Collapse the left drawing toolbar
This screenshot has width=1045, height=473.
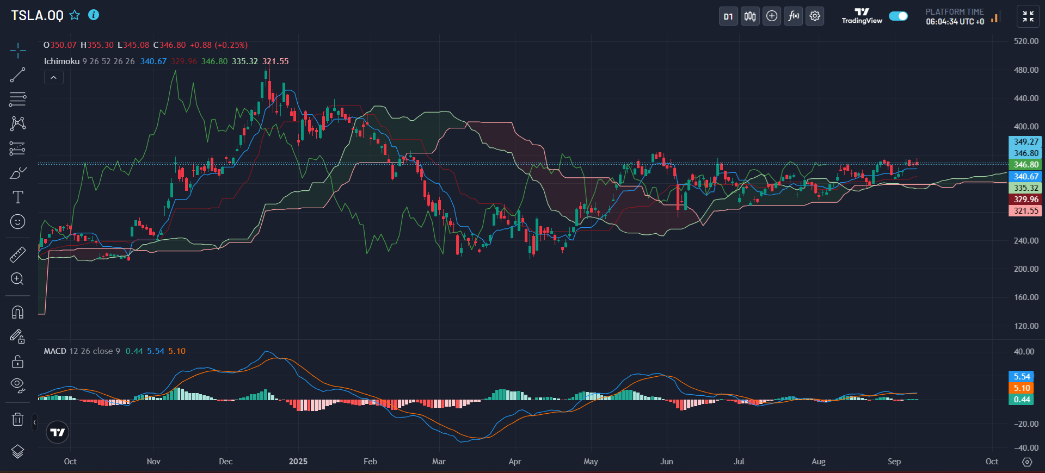click(x=34, y=422)
